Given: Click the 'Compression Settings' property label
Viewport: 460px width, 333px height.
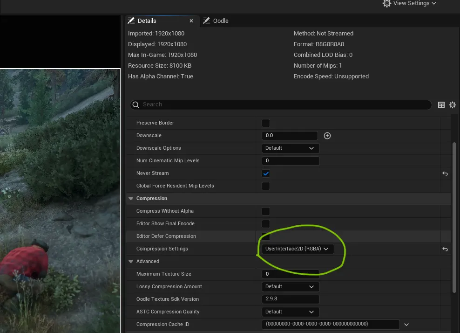Looking at the screenshot, I should [162, 249].
